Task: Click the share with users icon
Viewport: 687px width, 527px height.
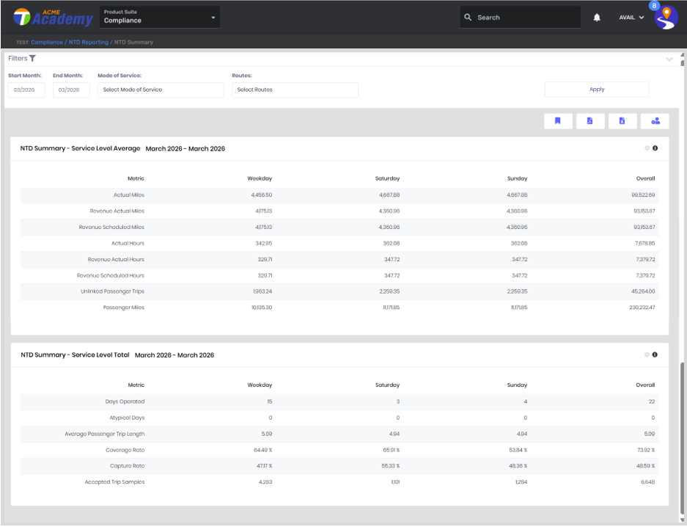Action: pyautogui.click(x=655, y=121)
